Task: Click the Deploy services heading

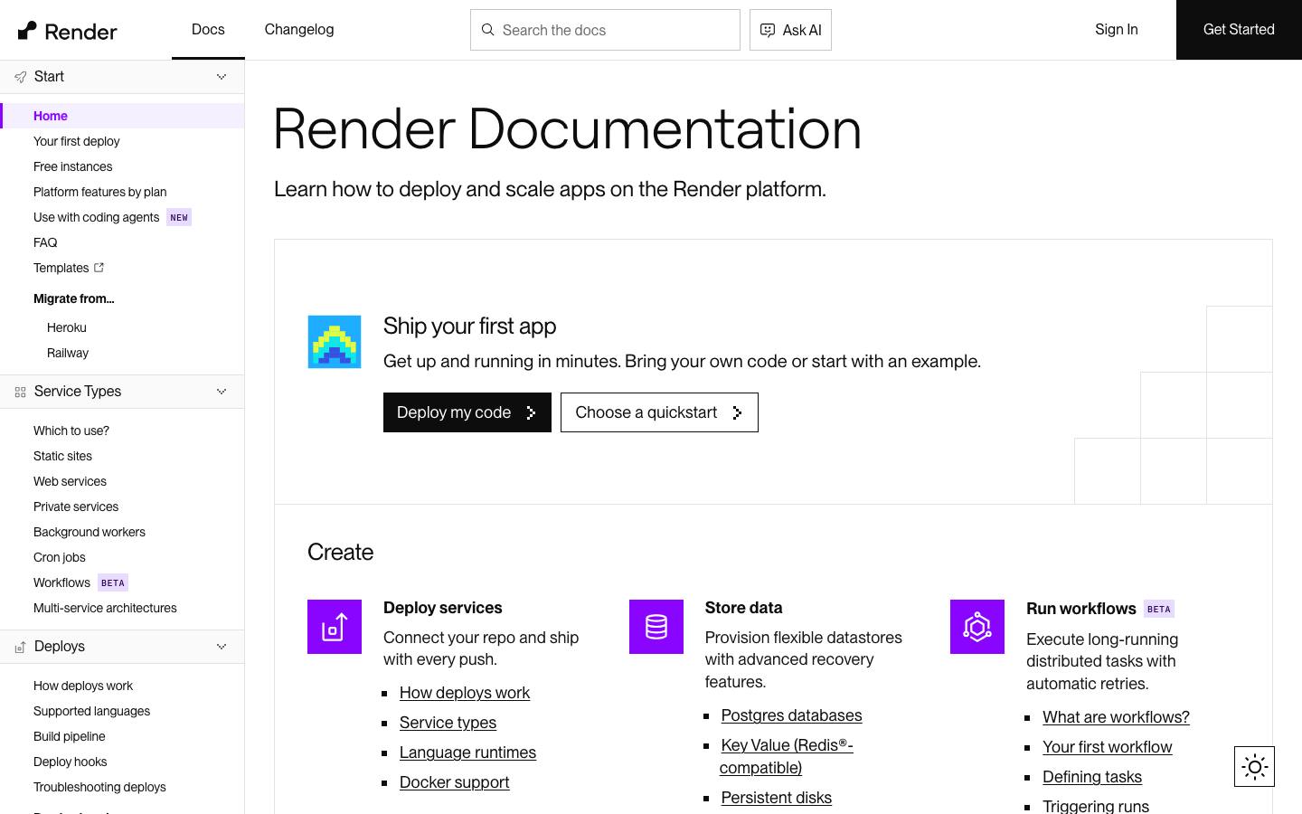Action: (443, 608)
